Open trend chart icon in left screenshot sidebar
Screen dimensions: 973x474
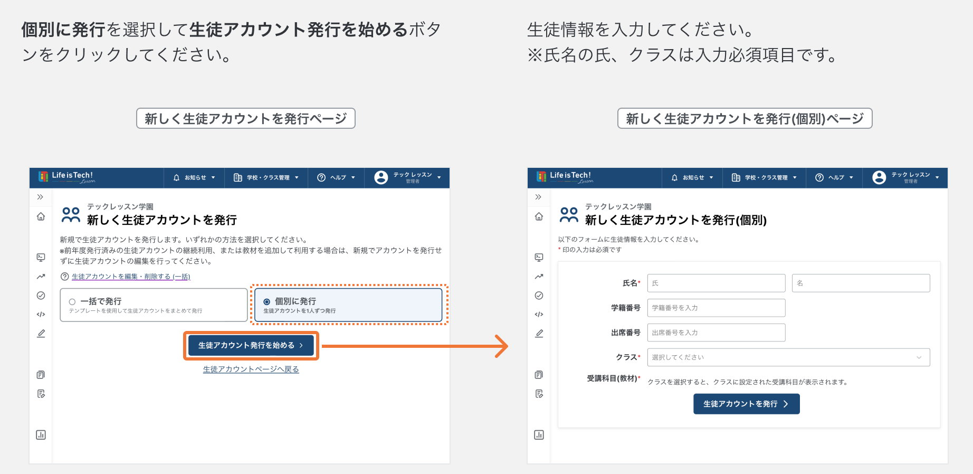41,276
